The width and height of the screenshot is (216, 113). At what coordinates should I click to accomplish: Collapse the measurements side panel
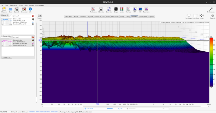[x=4, y=15]
